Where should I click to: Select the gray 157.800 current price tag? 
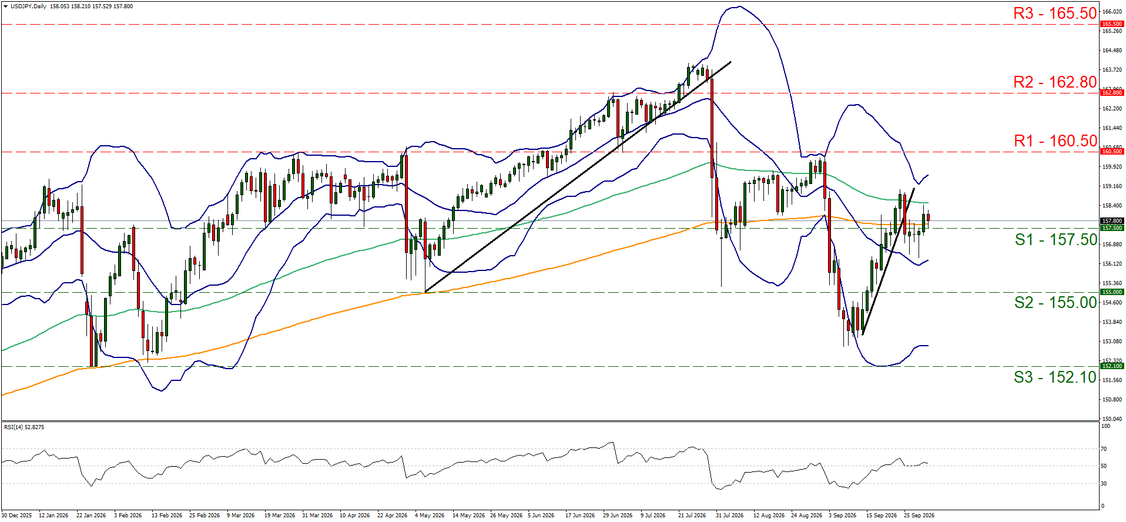(1112, 221)
